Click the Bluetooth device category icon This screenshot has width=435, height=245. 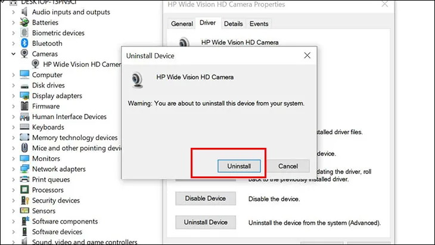[x=24, y=44]
